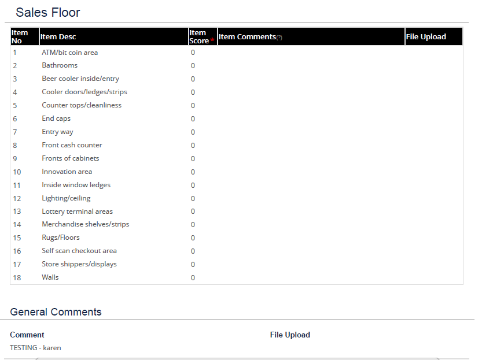This screenshot has width=504, height=360.
Task: Click the General Comments File Upload label
Action: click(x=290, y=335)
